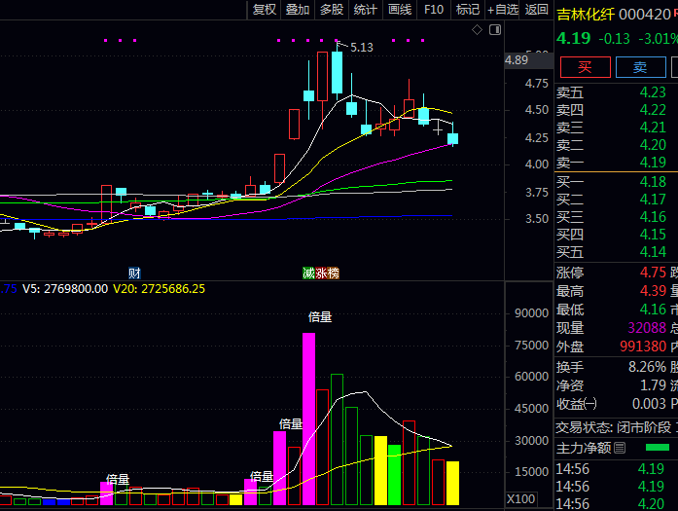Click the V5: 2769800.00 indicator text

pyautogui.click(x=65, y=289)
